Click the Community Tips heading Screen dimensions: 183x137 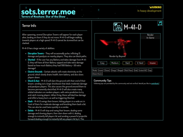(x=102, y=81)
